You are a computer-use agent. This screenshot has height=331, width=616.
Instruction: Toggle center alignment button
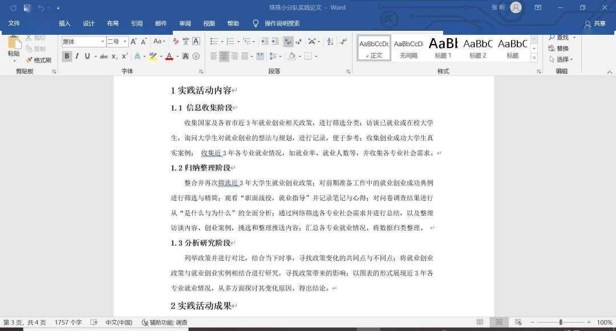click(x=224, y=56)
